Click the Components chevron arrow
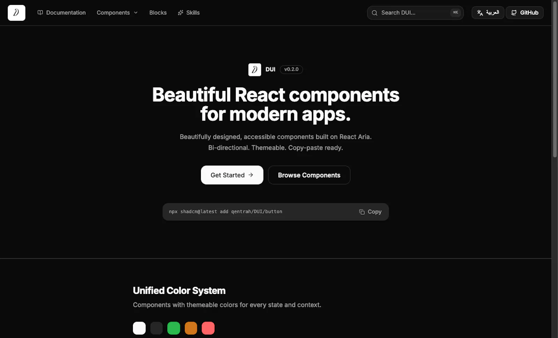This screenshot has height=338, width=558. pyautogui.click(x=136, y=13)
